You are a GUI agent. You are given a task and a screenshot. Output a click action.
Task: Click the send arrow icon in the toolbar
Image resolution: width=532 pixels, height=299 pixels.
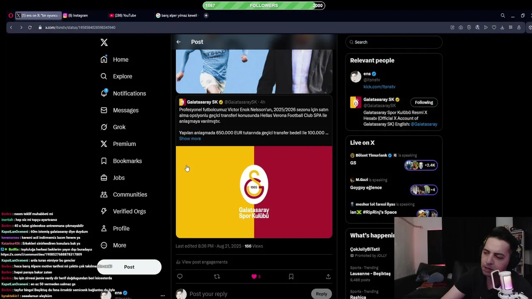pos(485,27)
